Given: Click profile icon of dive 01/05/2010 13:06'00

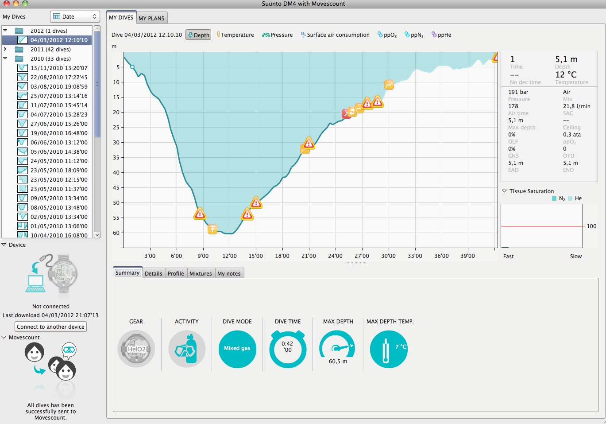Looking at the screenshot, I should (23, 226).
